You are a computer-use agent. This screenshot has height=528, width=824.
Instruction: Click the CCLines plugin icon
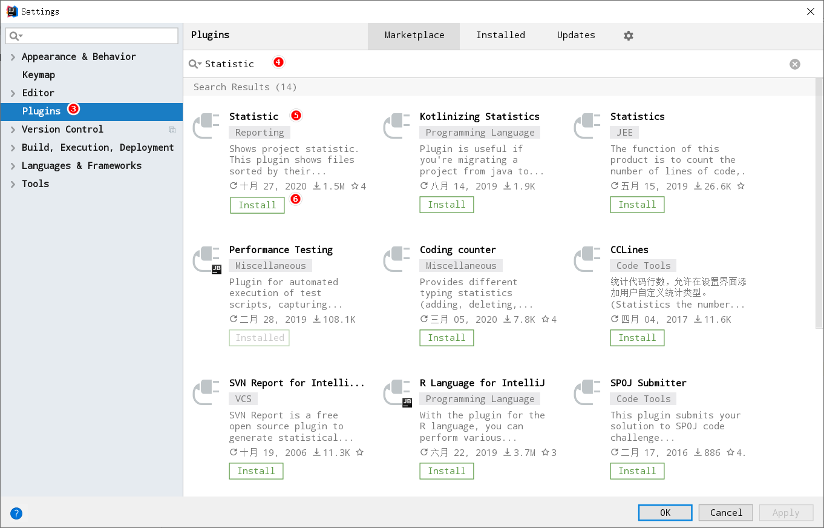point(587,259)
